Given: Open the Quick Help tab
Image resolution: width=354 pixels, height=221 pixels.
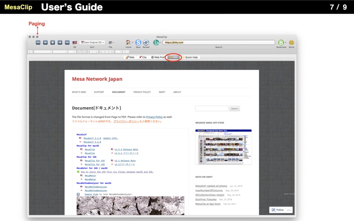Looking at the screenshot, I should [x=190, y=57].
